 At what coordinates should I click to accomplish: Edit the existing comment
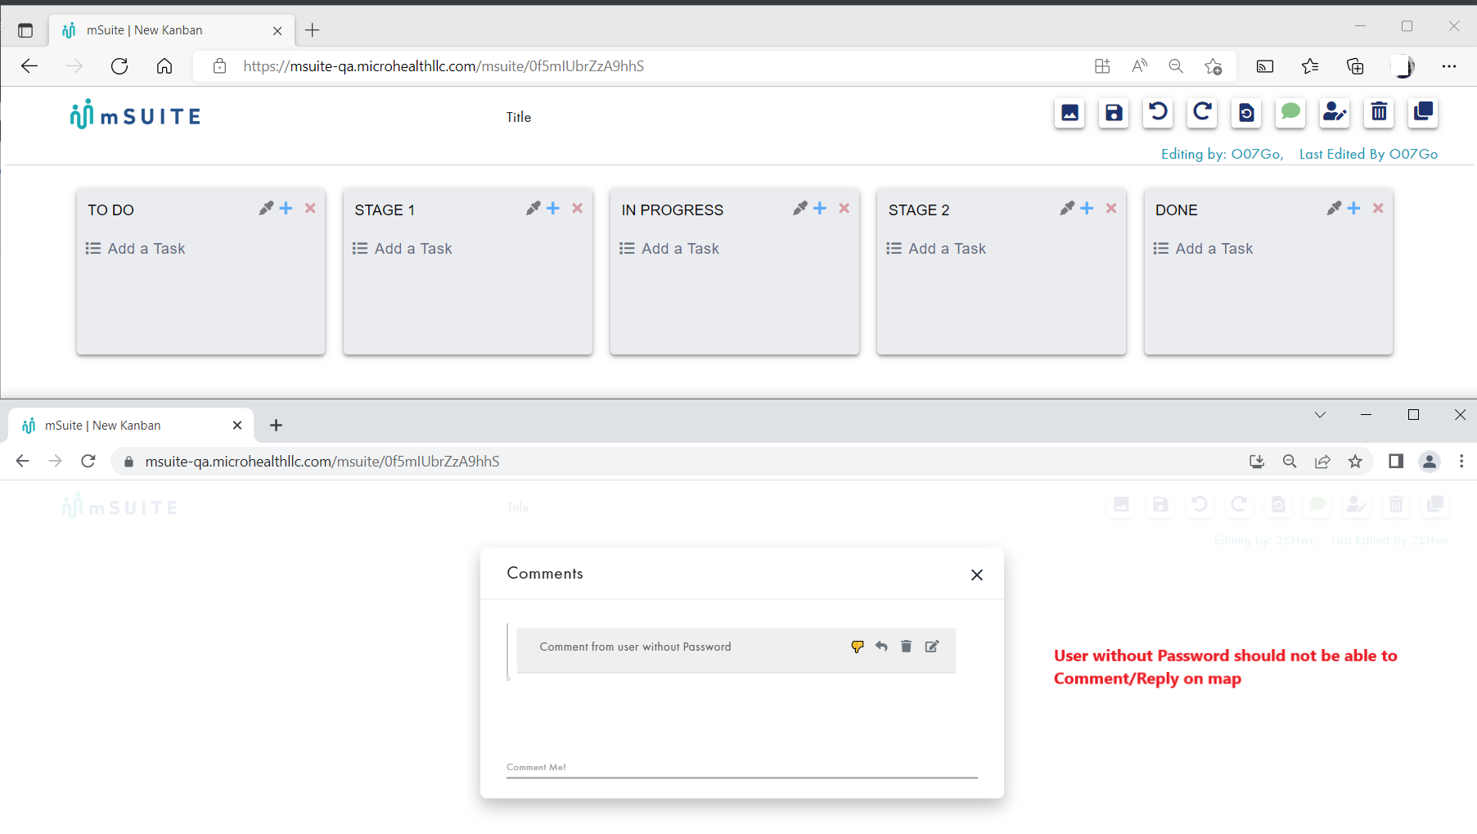(x=931, y=647)
